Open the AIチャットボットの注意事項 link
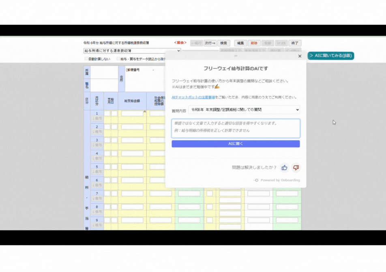Image resolution: width=386 pixels, height=272 pixels. click(193, 97)
